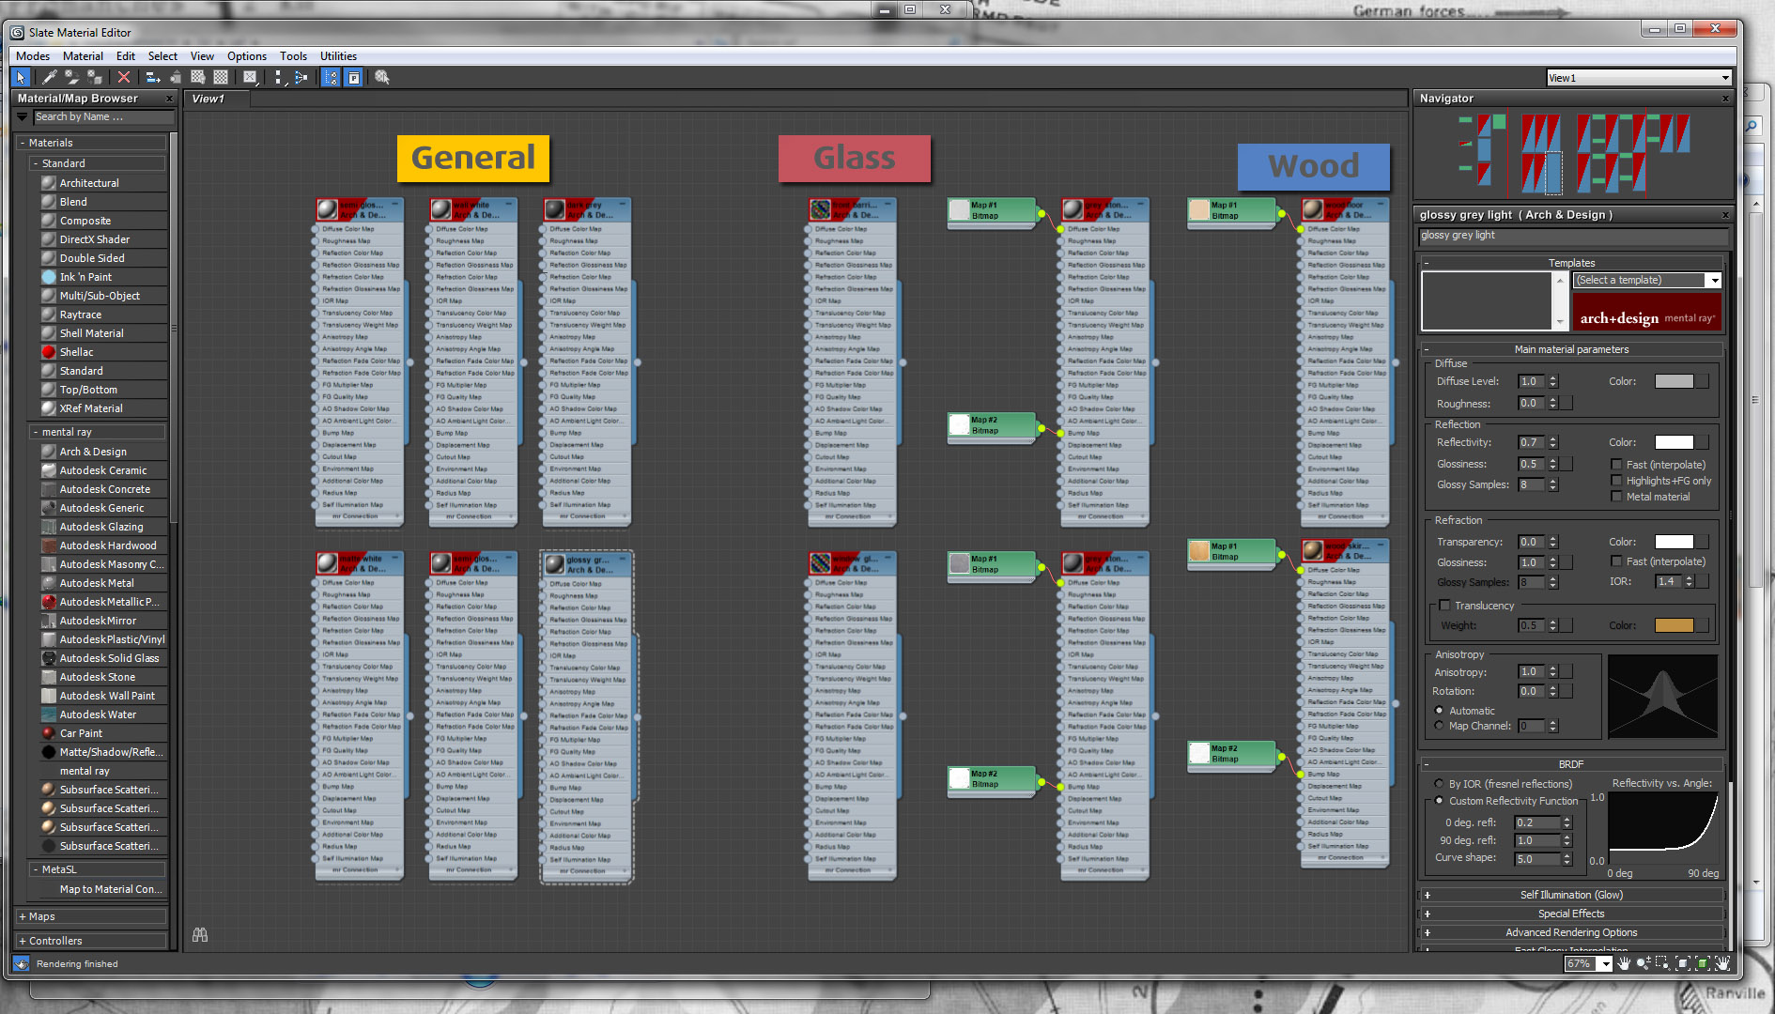Image resolution: width=1775 pixels, height=1014 pixels.
Task: Enable the Highlights+FG only checkbox
Action: tap(1616, 480)
